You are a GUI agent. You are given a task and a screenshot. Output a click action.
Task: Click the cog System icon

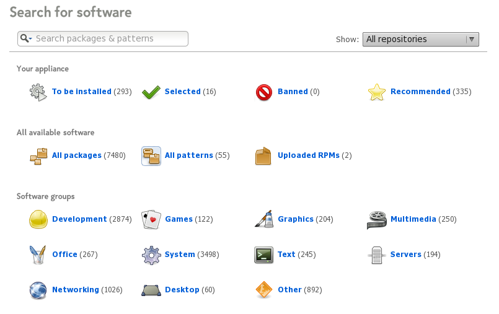tap(151, 255)
